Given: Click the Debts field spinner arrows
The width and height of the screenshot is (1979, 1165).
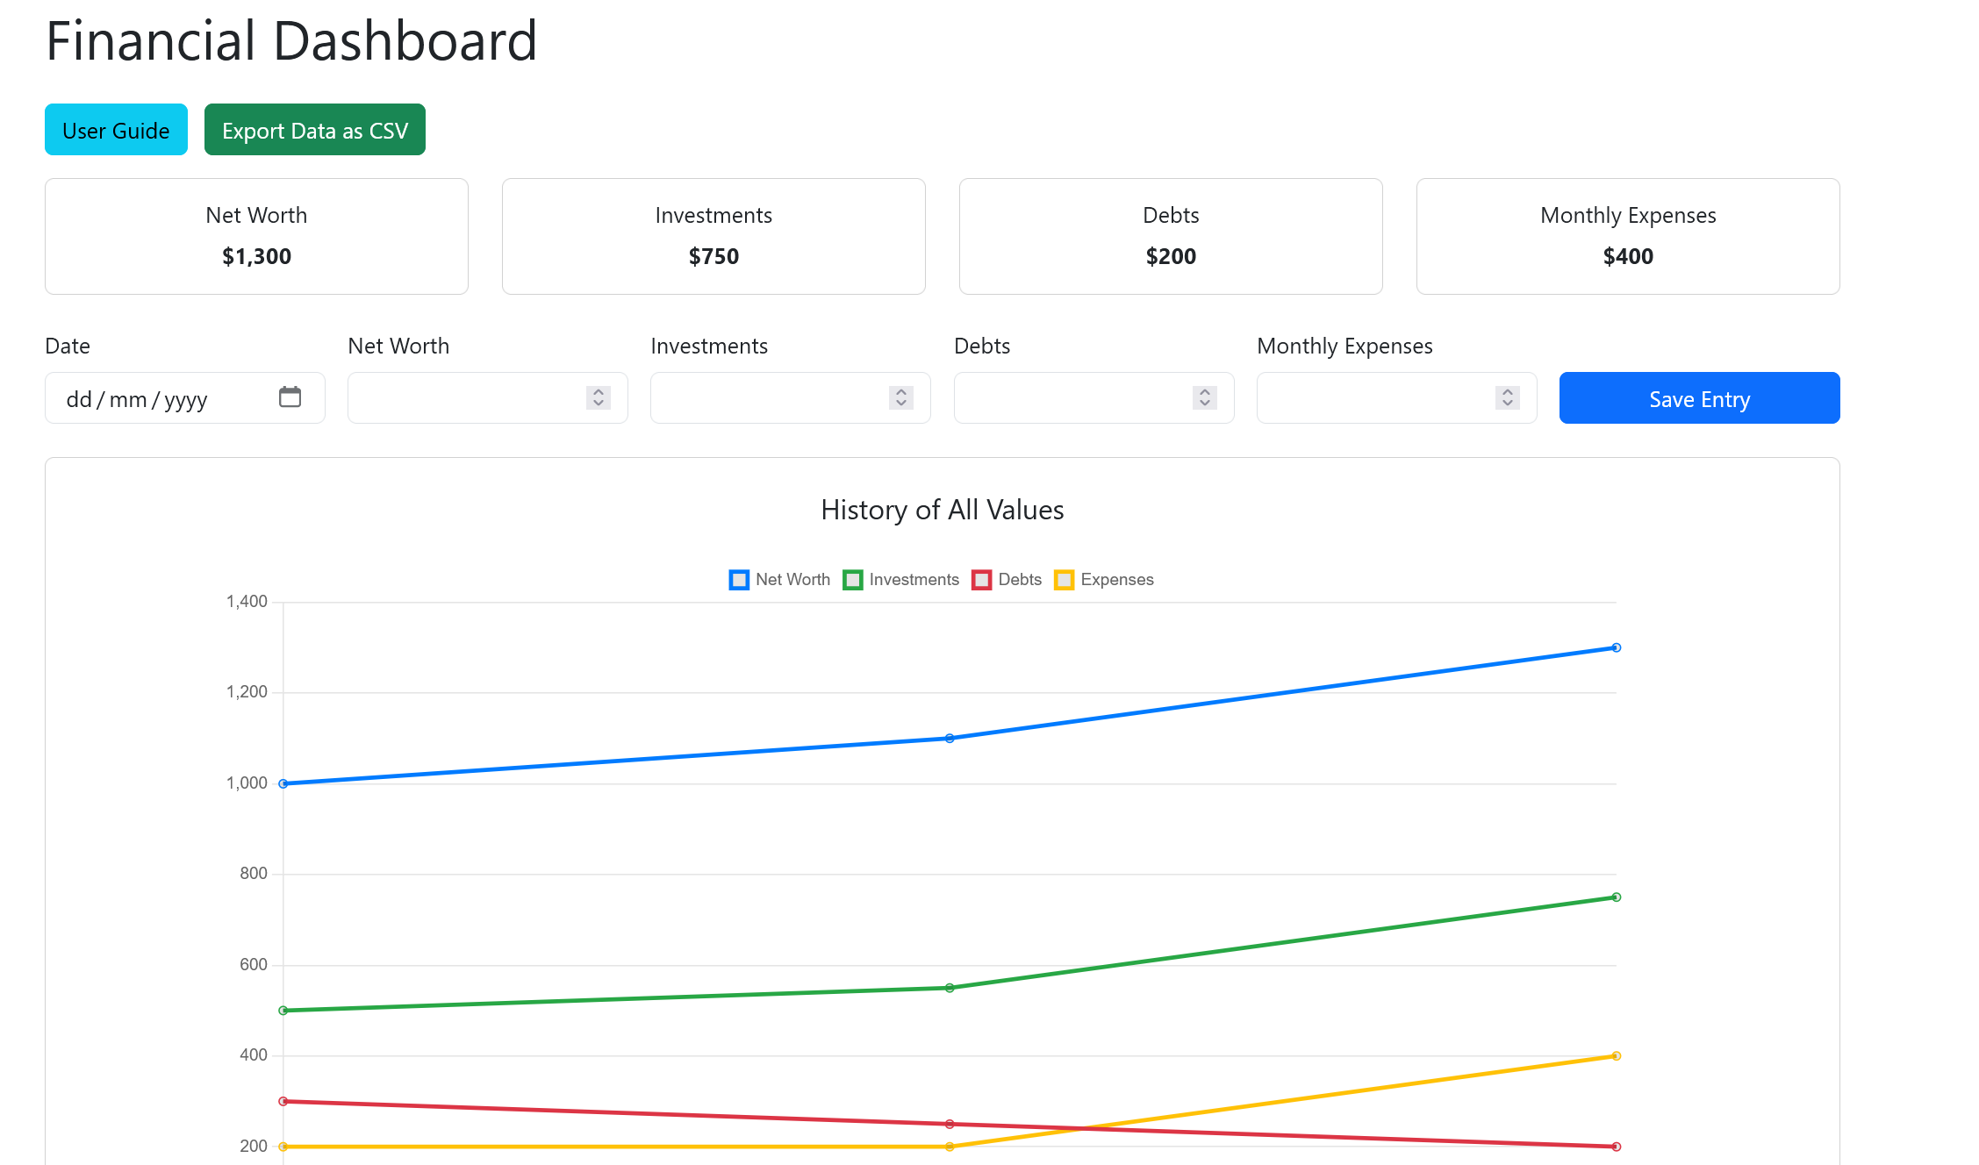Looking at the screenshot, I should pyautogui.click(x=1204, y=398).
